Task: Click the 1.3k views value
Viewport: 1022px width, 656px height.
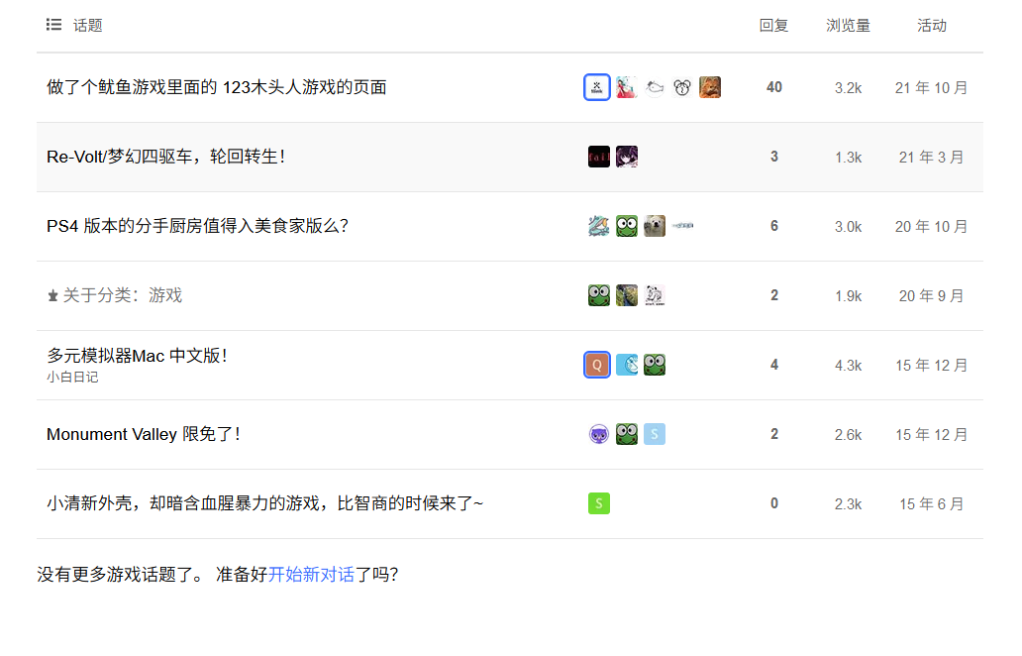Action: [848, 158]
